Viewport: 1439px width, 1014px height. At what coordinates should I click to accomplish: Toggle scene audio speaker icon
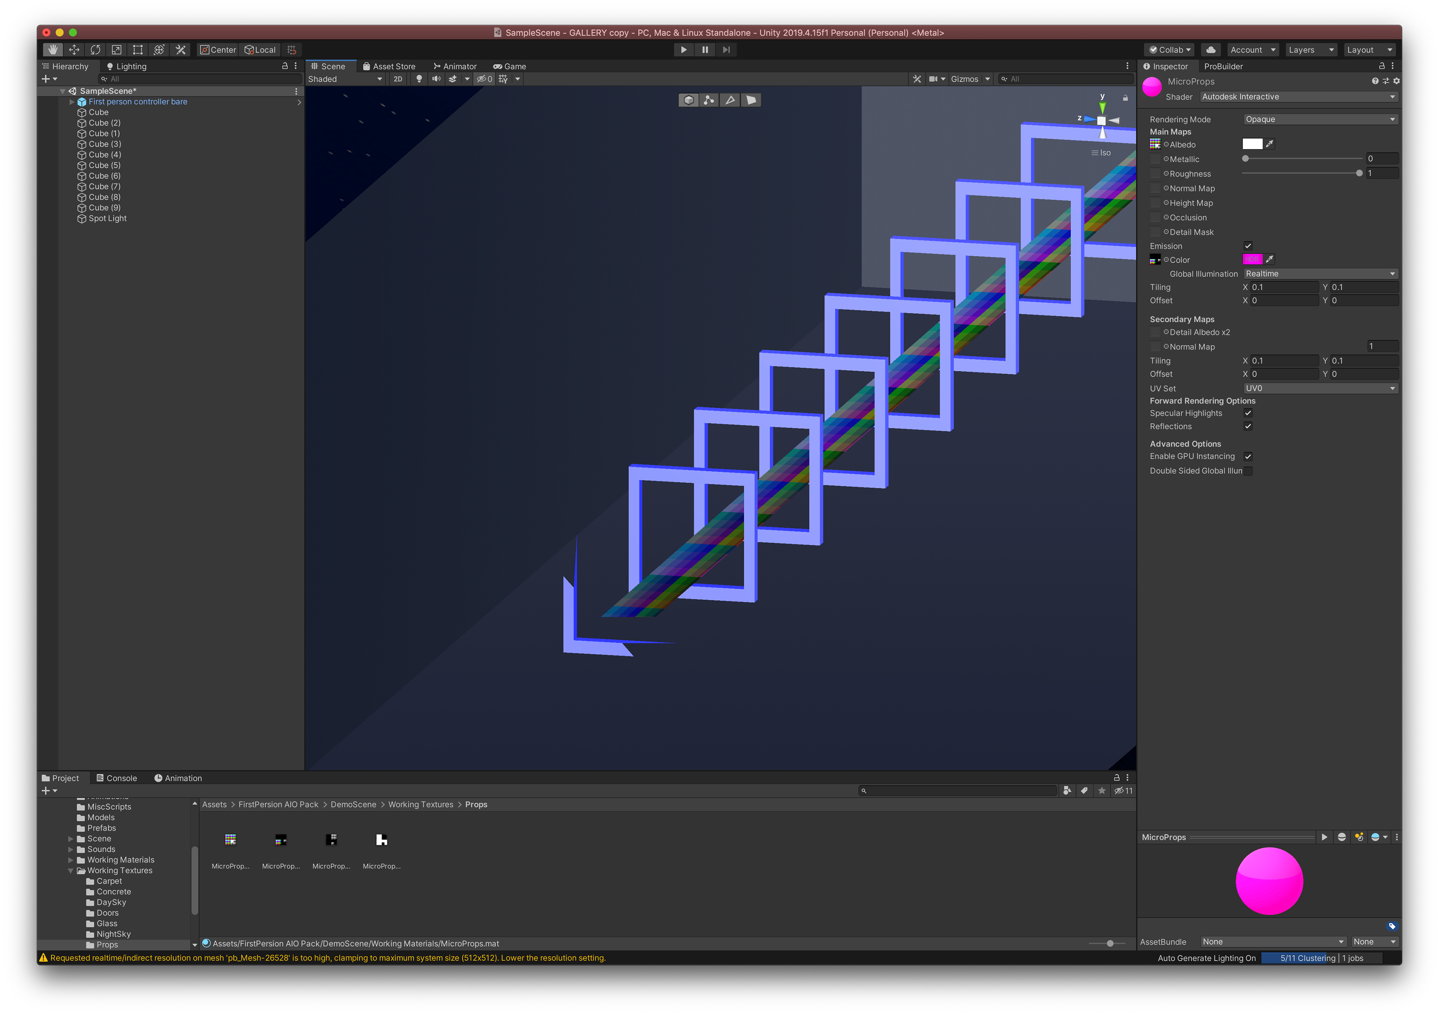coord(436,79)
